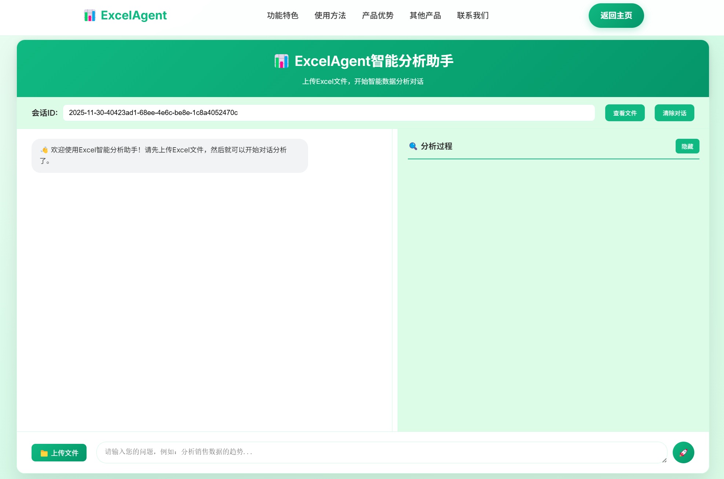724x479 pixels.
Task: Click the folder icon on 上传文件 button
Action: pyautogui.click(x=44, y=453)
